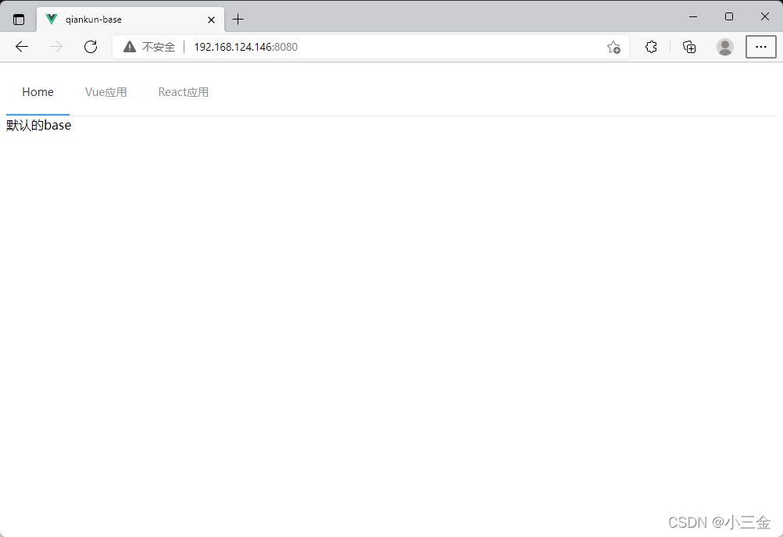Open a new browser tab
The height and width of the screenshot is (537, 783).
click(x=238, y=20)
